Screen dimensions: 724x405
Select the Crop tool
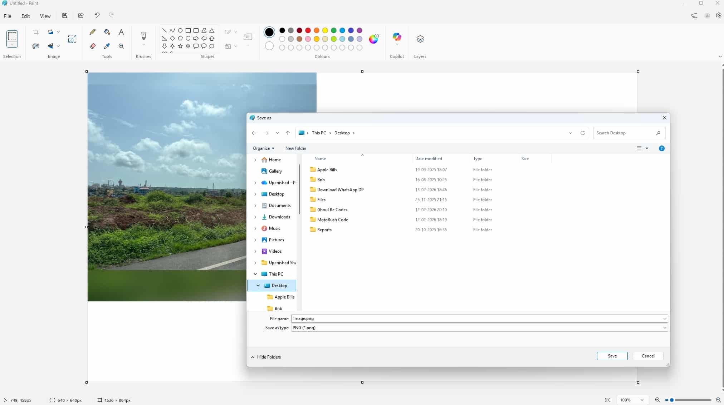[35, 32]
